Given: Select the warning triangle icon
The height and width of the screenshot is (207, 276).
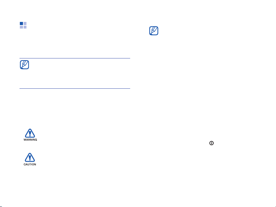Looking at the screenshot, I should tap(30, 133).
